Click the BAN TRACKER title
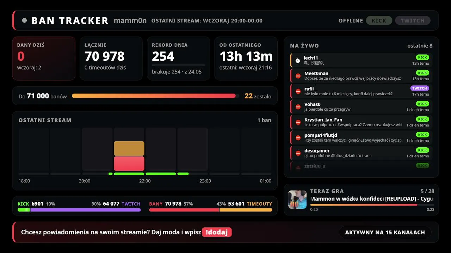This screenshot has width=451, height=253. tap(70, 20)
